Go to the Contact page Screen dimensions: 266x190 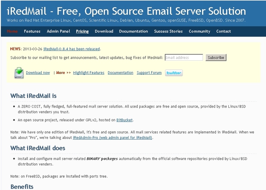224,31
